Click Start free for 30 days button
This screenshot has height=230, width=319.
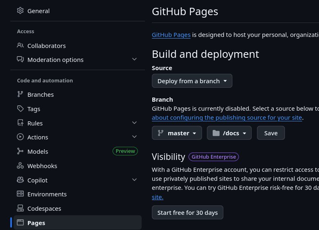(x=187, y=212)
